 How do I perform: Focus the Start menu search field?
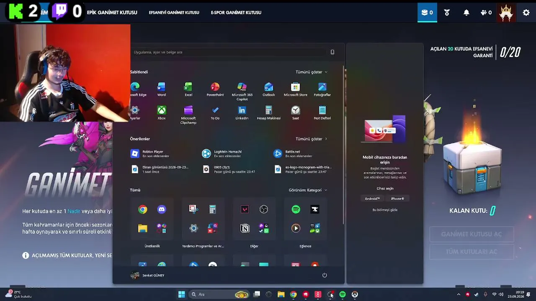pyautogui.click(x=228, y=52)
